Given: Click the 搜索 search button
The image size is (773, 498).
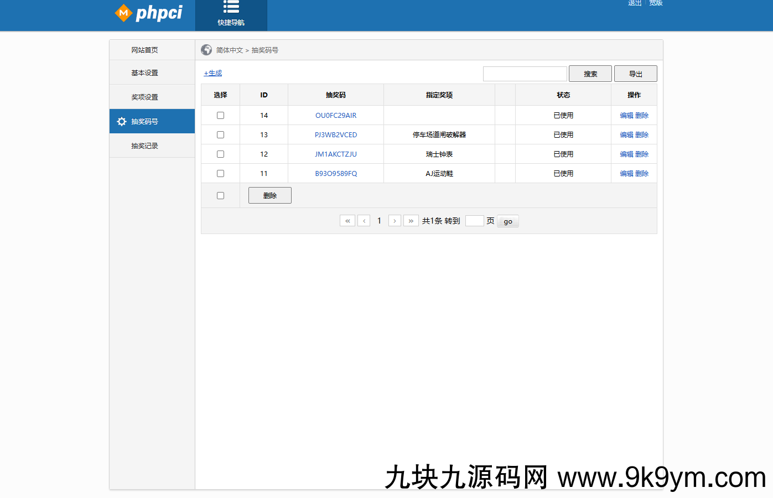Looking at the screenshot, I should point(590,73).
